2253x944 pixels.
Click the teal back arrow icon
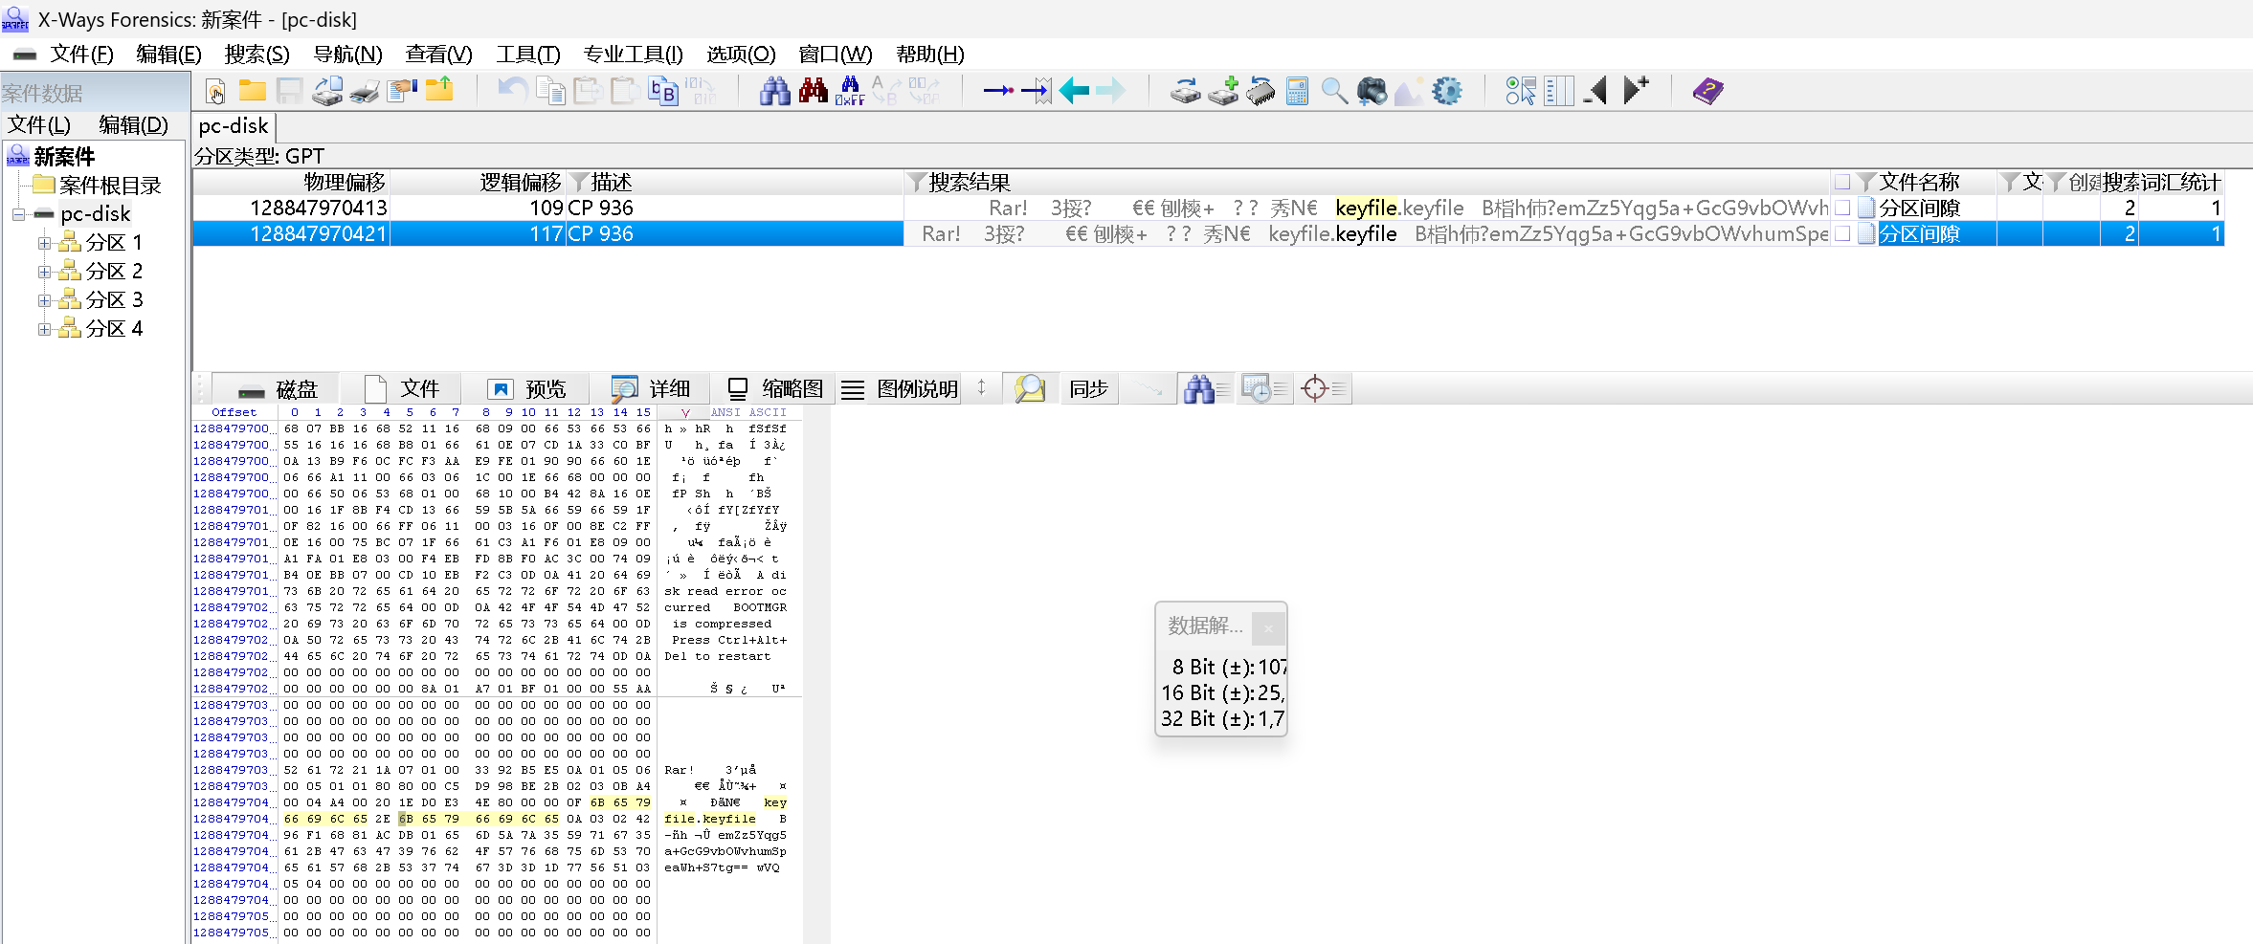pyautogui.click(x=1074, y=92)
